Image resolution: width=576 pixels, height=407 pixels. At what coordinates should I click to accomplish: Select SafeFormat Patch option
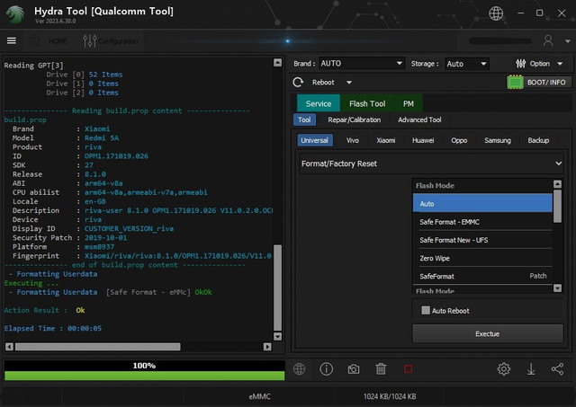pyautogui.click(x=482, y=276)
